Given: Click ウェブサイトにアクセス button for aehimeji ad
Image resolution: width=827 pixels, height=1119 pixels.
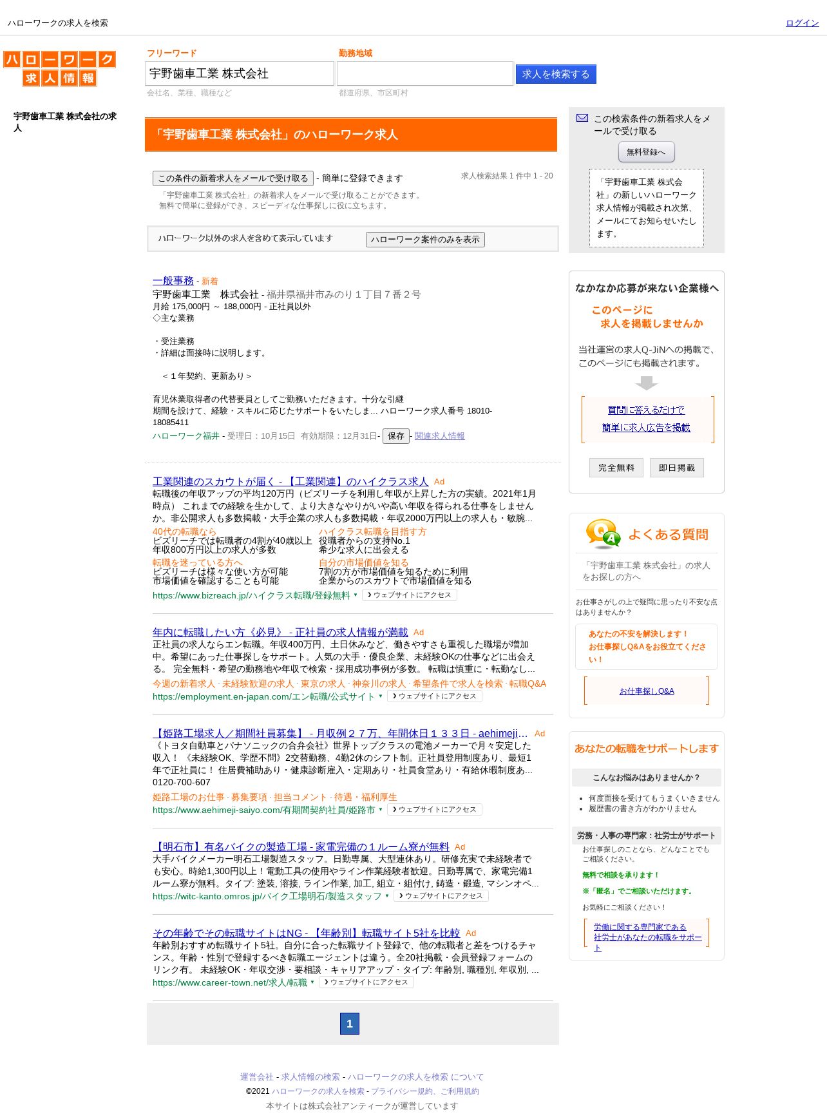Looking at the screenshot, I should (435, 810).
